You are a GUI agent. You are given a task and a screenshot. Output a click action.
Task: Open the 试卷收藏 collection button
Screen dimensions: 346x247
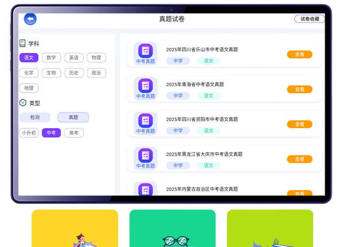[x=309, y=19]
